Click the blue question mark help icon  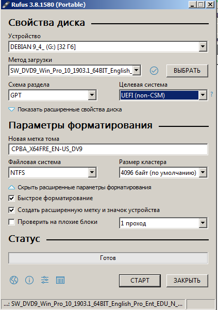[x=212, y=94]
